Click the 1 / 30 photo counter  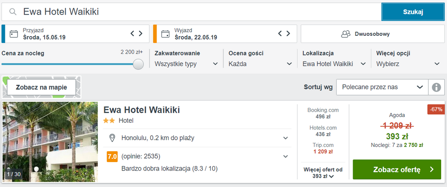point(13,174)
